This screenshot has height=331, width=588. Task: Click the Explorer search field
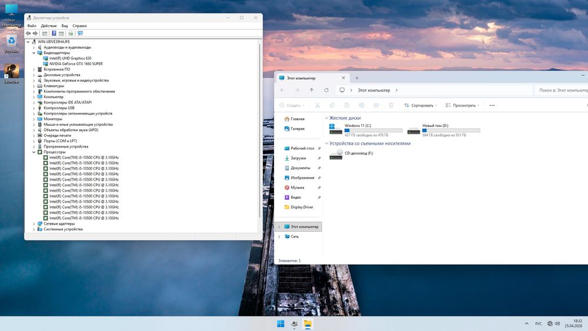click(x=562, y=91)
